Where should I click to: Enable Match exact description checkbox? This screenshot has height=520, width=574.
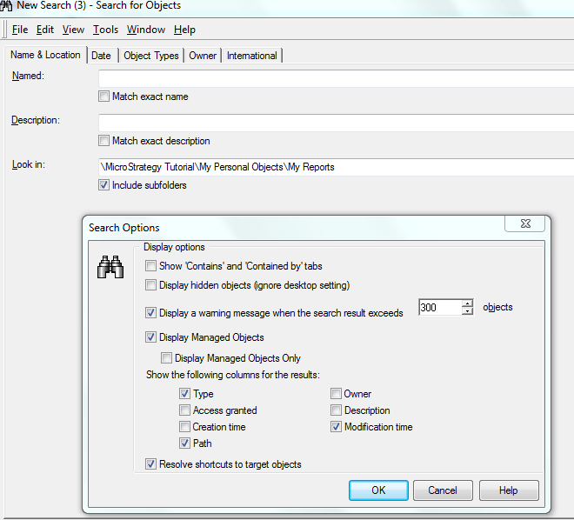(x=103, y=141)
